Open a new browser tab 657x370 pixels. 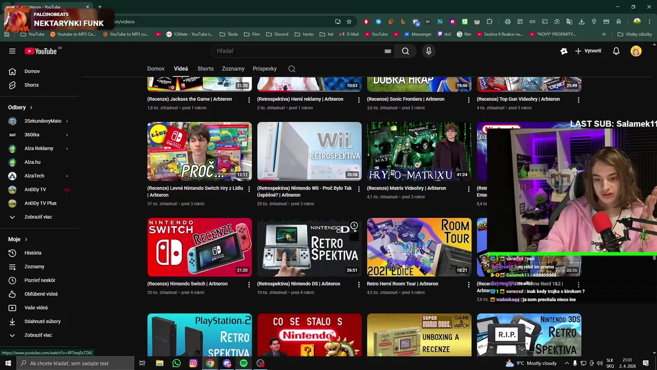click(x=100, y=7)
